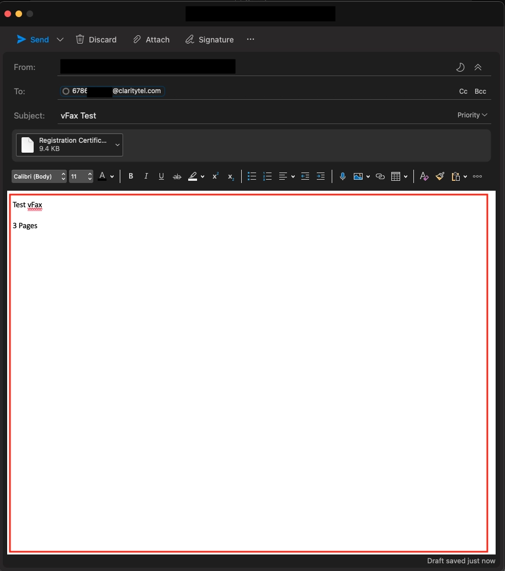The height and width of the screenshot is (571, 505).
Task: Insert a numbered list
Action: (267, 176)
